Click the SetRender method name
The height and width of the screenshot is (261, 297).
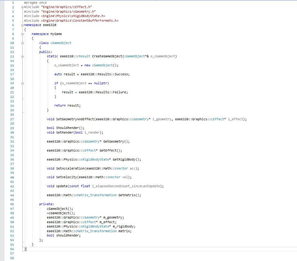[65, 132]
